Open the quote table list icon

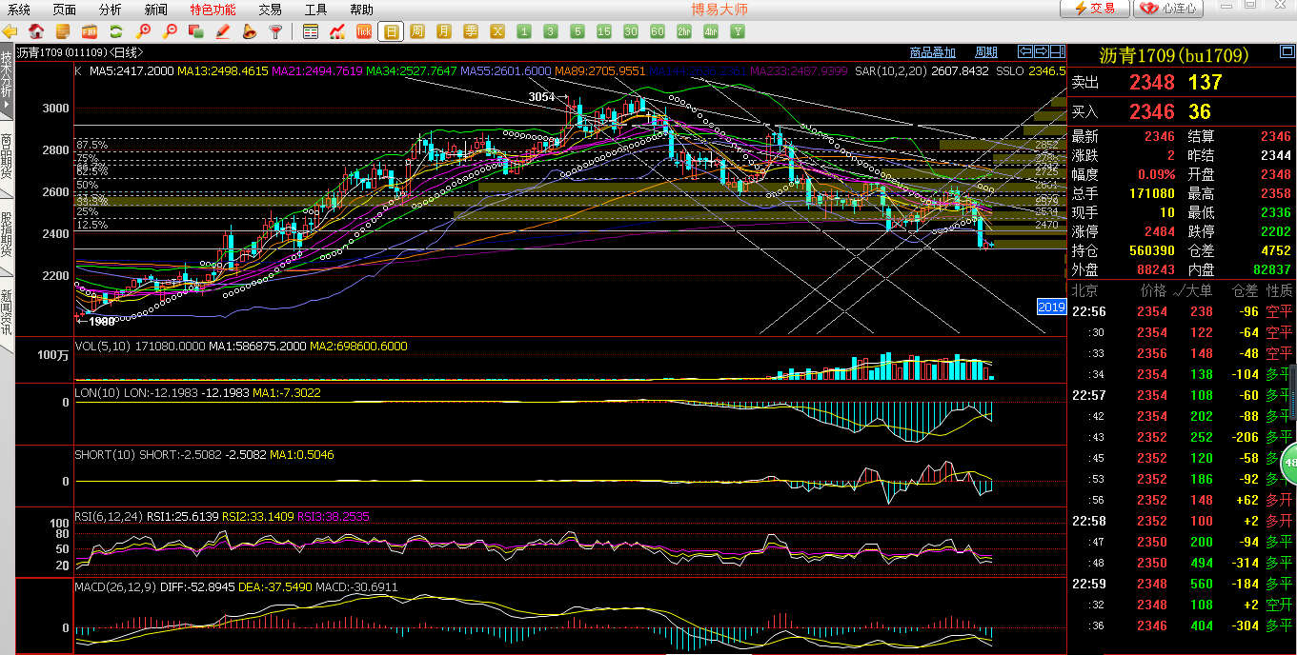[311, 31]
